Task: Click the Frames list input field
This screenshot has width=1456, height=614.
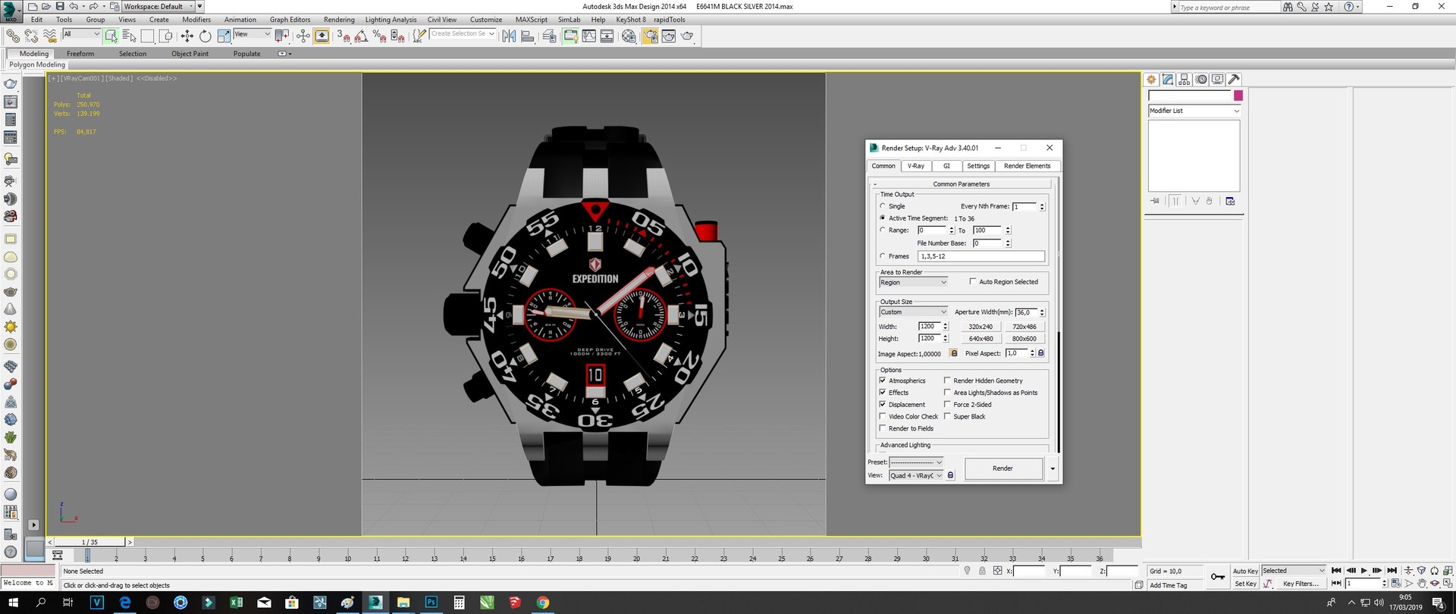Action: [981, 256]
